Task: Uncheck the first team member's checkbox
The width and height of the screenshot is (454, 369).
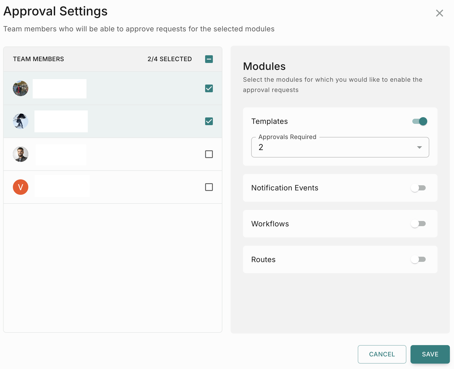Action: pos(209,88)
